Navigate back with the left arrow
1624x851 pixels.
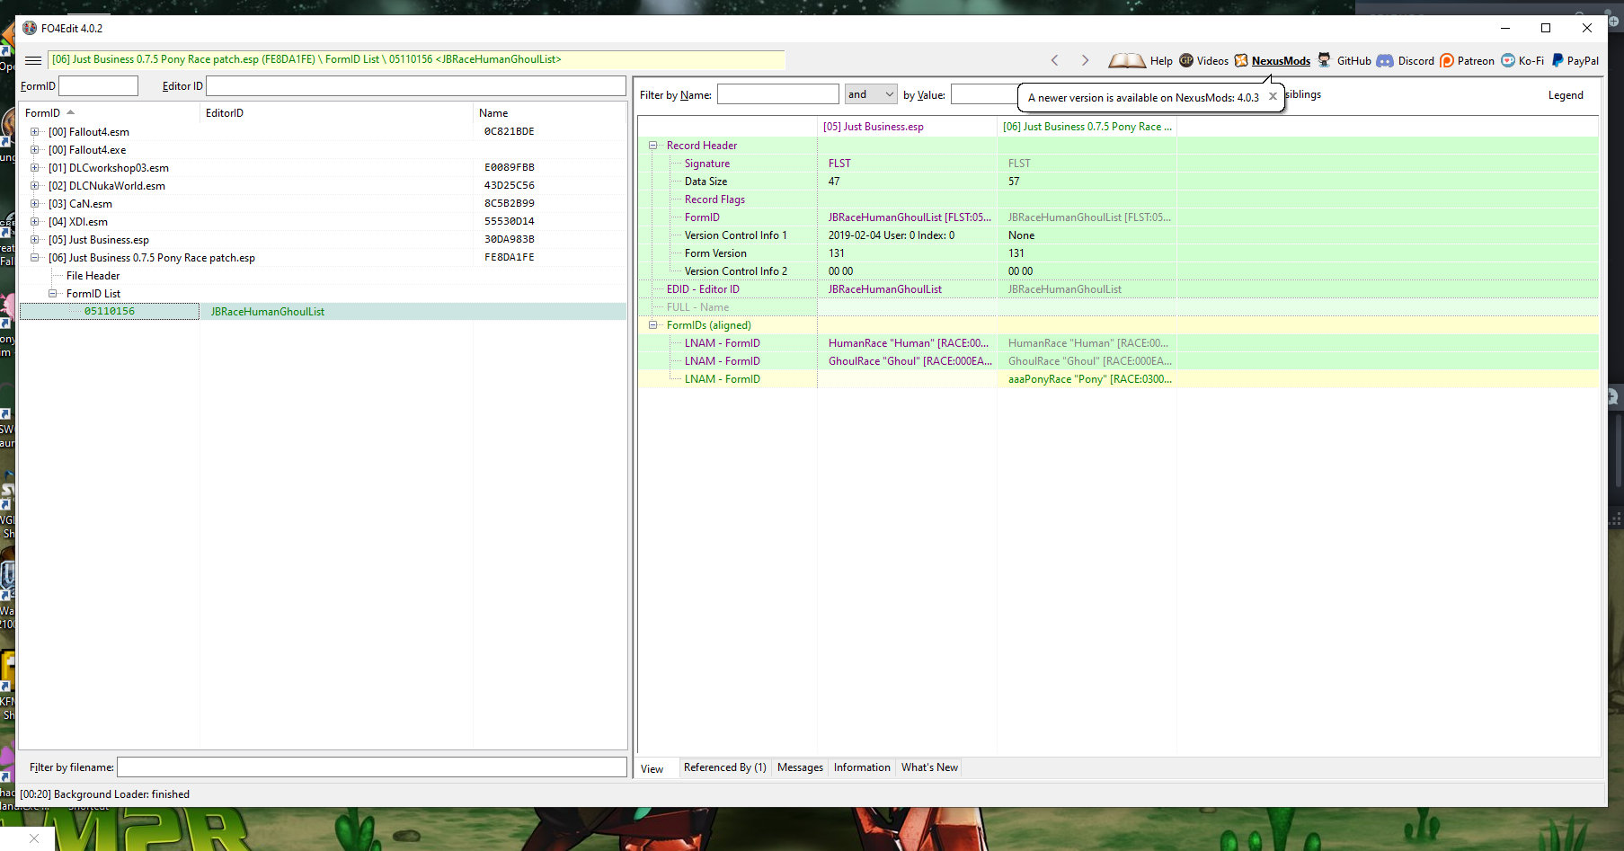pyautogui.click(x=1055, y=60)
